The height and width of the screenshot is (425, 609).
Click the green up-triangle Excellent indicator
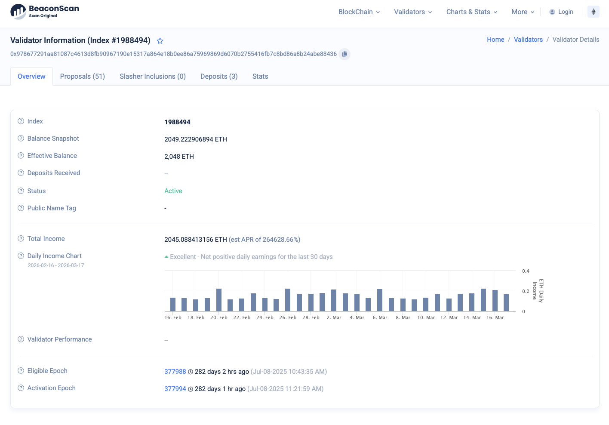166,257
